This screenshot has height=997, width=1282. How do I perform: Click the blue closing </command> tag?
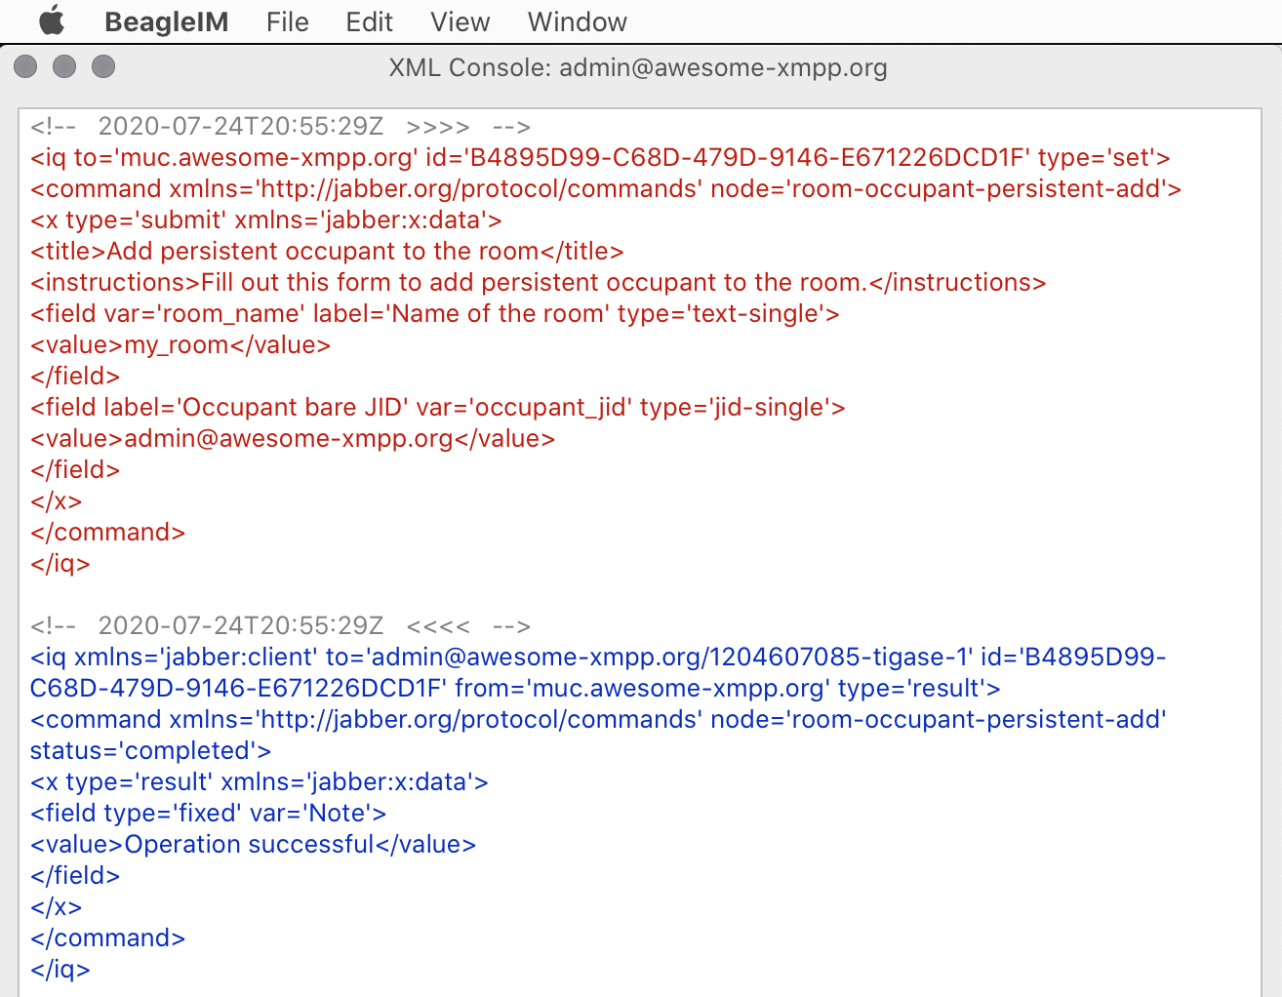[x=107, y=938]
